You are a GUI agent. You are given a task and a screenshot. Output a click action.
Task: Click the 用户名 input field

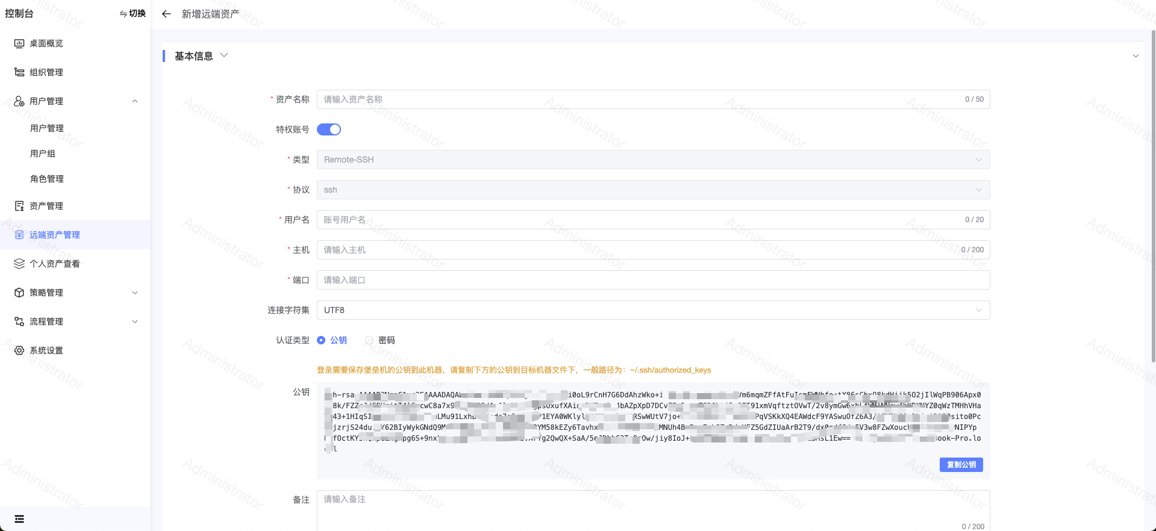click(653, 220)
